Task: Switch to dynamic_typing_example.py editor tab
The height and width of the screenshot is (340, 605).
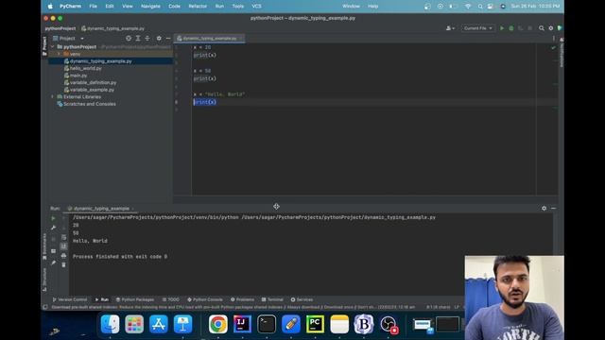Action: [209, 38]
